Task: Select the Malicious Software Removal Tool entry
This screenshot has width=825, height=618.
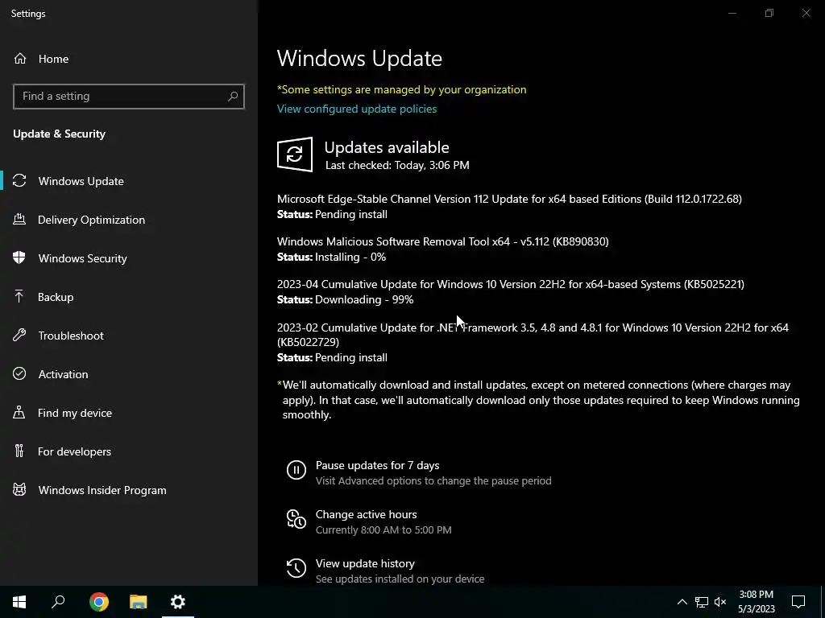Action: 442,241
